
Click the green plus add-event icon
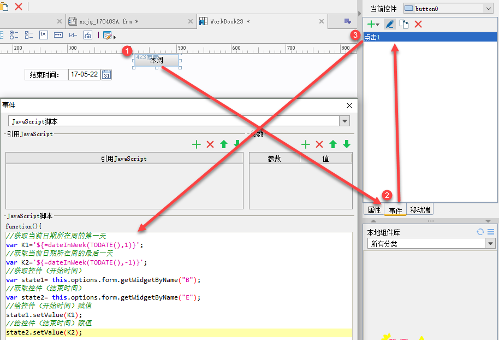(371, 24)
